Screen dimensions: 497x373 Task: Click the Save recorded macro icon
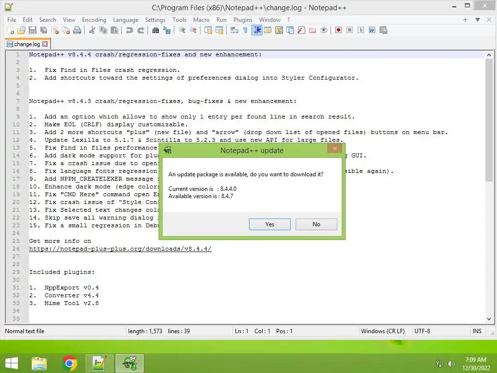tap(383, 30)
